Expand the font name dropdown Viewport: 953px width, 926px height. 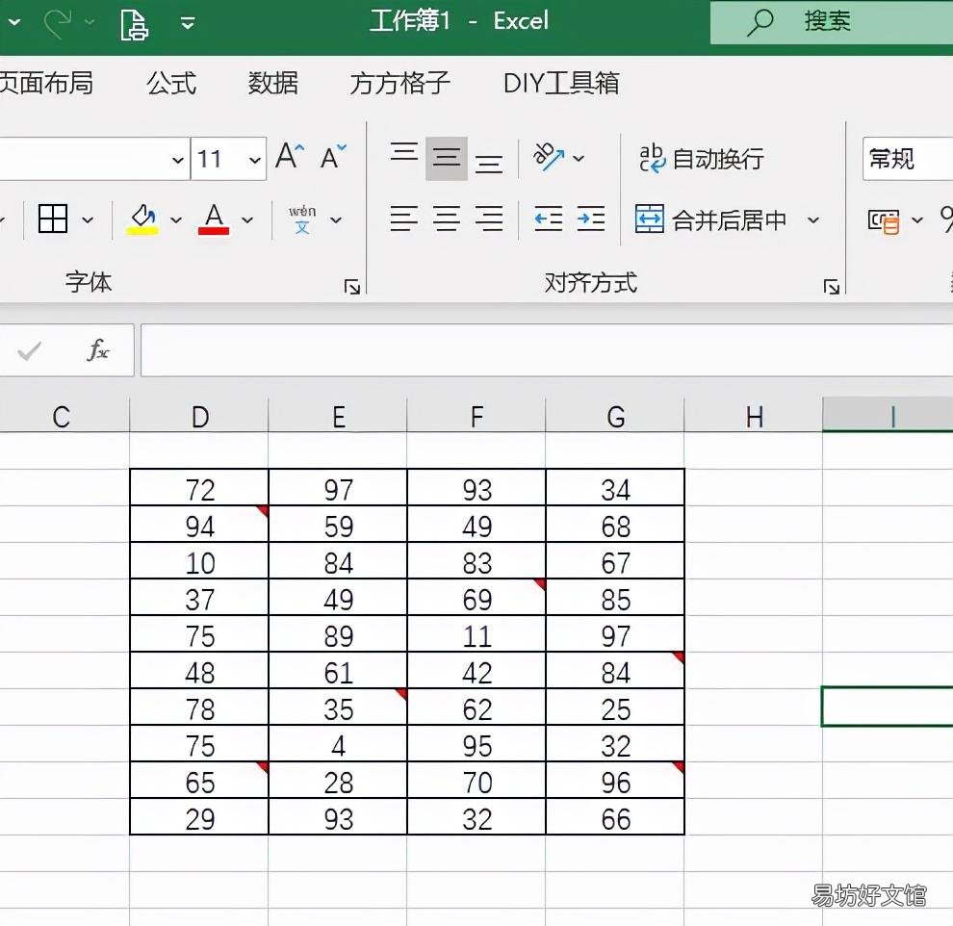click(x=177, y=160)
